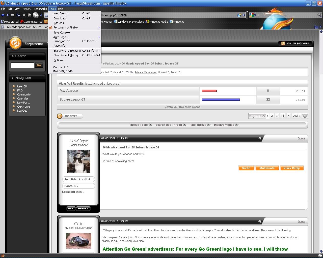Select Page Info from Tools menu

point(74,46)
